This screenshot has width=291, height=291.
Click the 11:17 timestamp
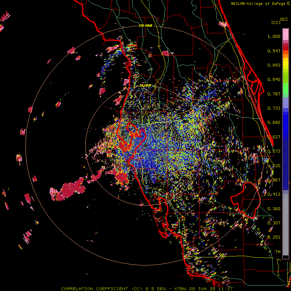225,289
